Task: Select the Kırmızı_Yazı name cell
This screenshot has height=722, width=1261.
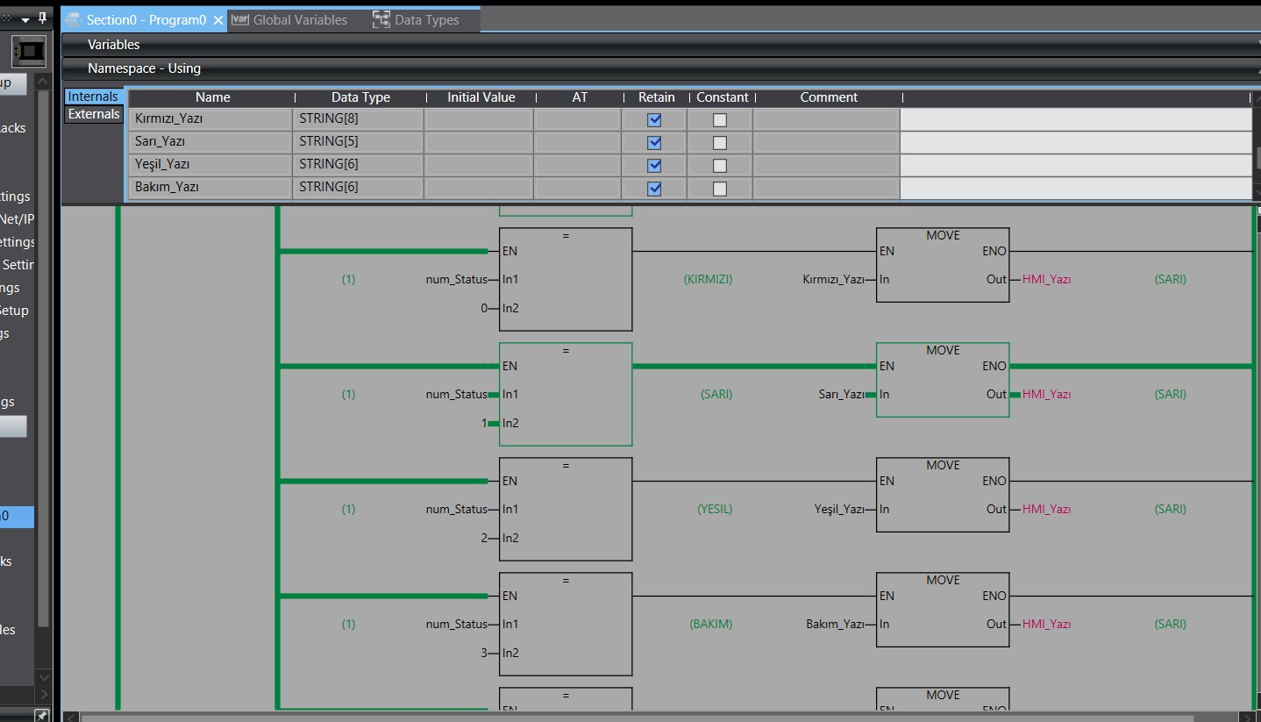Action: tap(210, 118)
